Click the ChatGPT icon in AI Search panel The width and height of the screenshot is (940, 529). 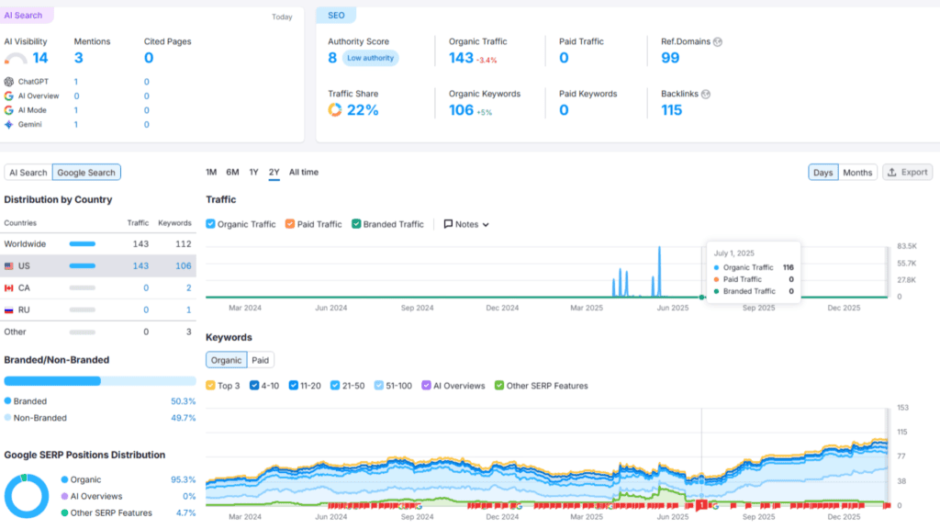[8, 81]
